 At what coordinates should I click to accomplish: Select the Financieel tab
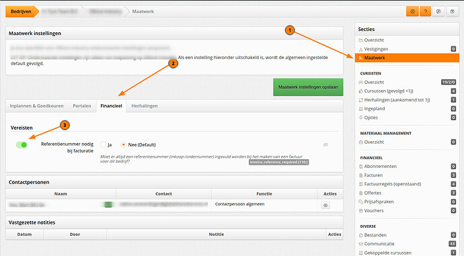coord(111,106)
